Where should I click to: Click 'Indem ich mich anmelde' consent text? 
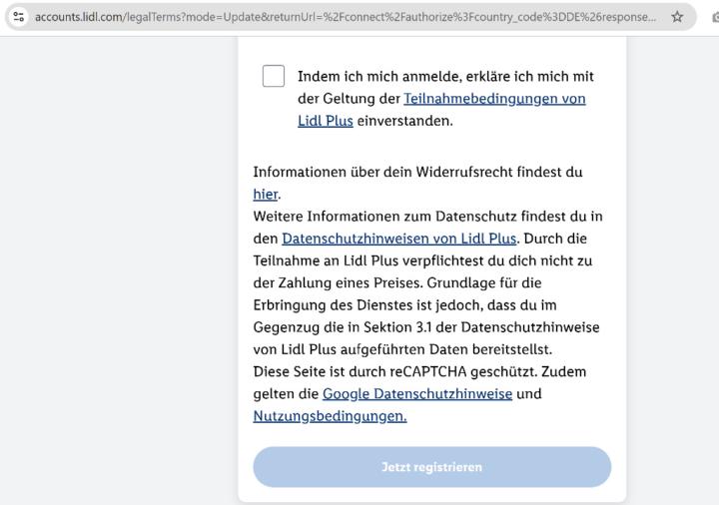445,99
